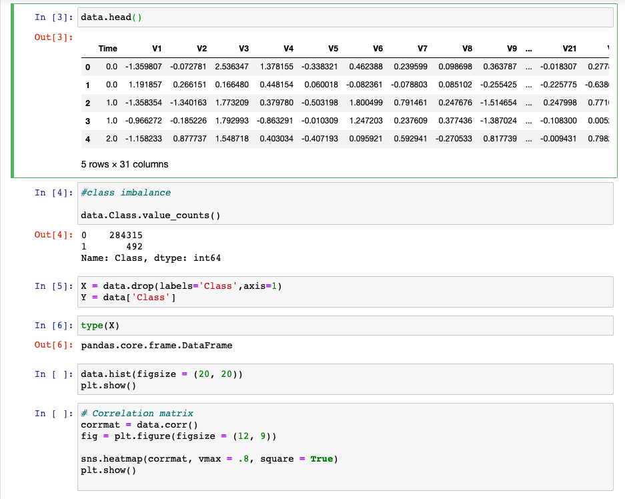
Task: Click the Out[3] prompt area
Action: (x=54, y=37)
